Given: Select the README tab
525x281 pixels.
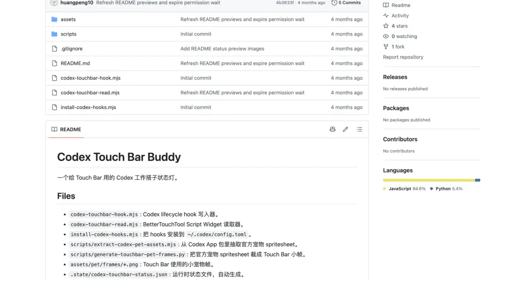Looking at the screenshot, I should tap(66, 129).
